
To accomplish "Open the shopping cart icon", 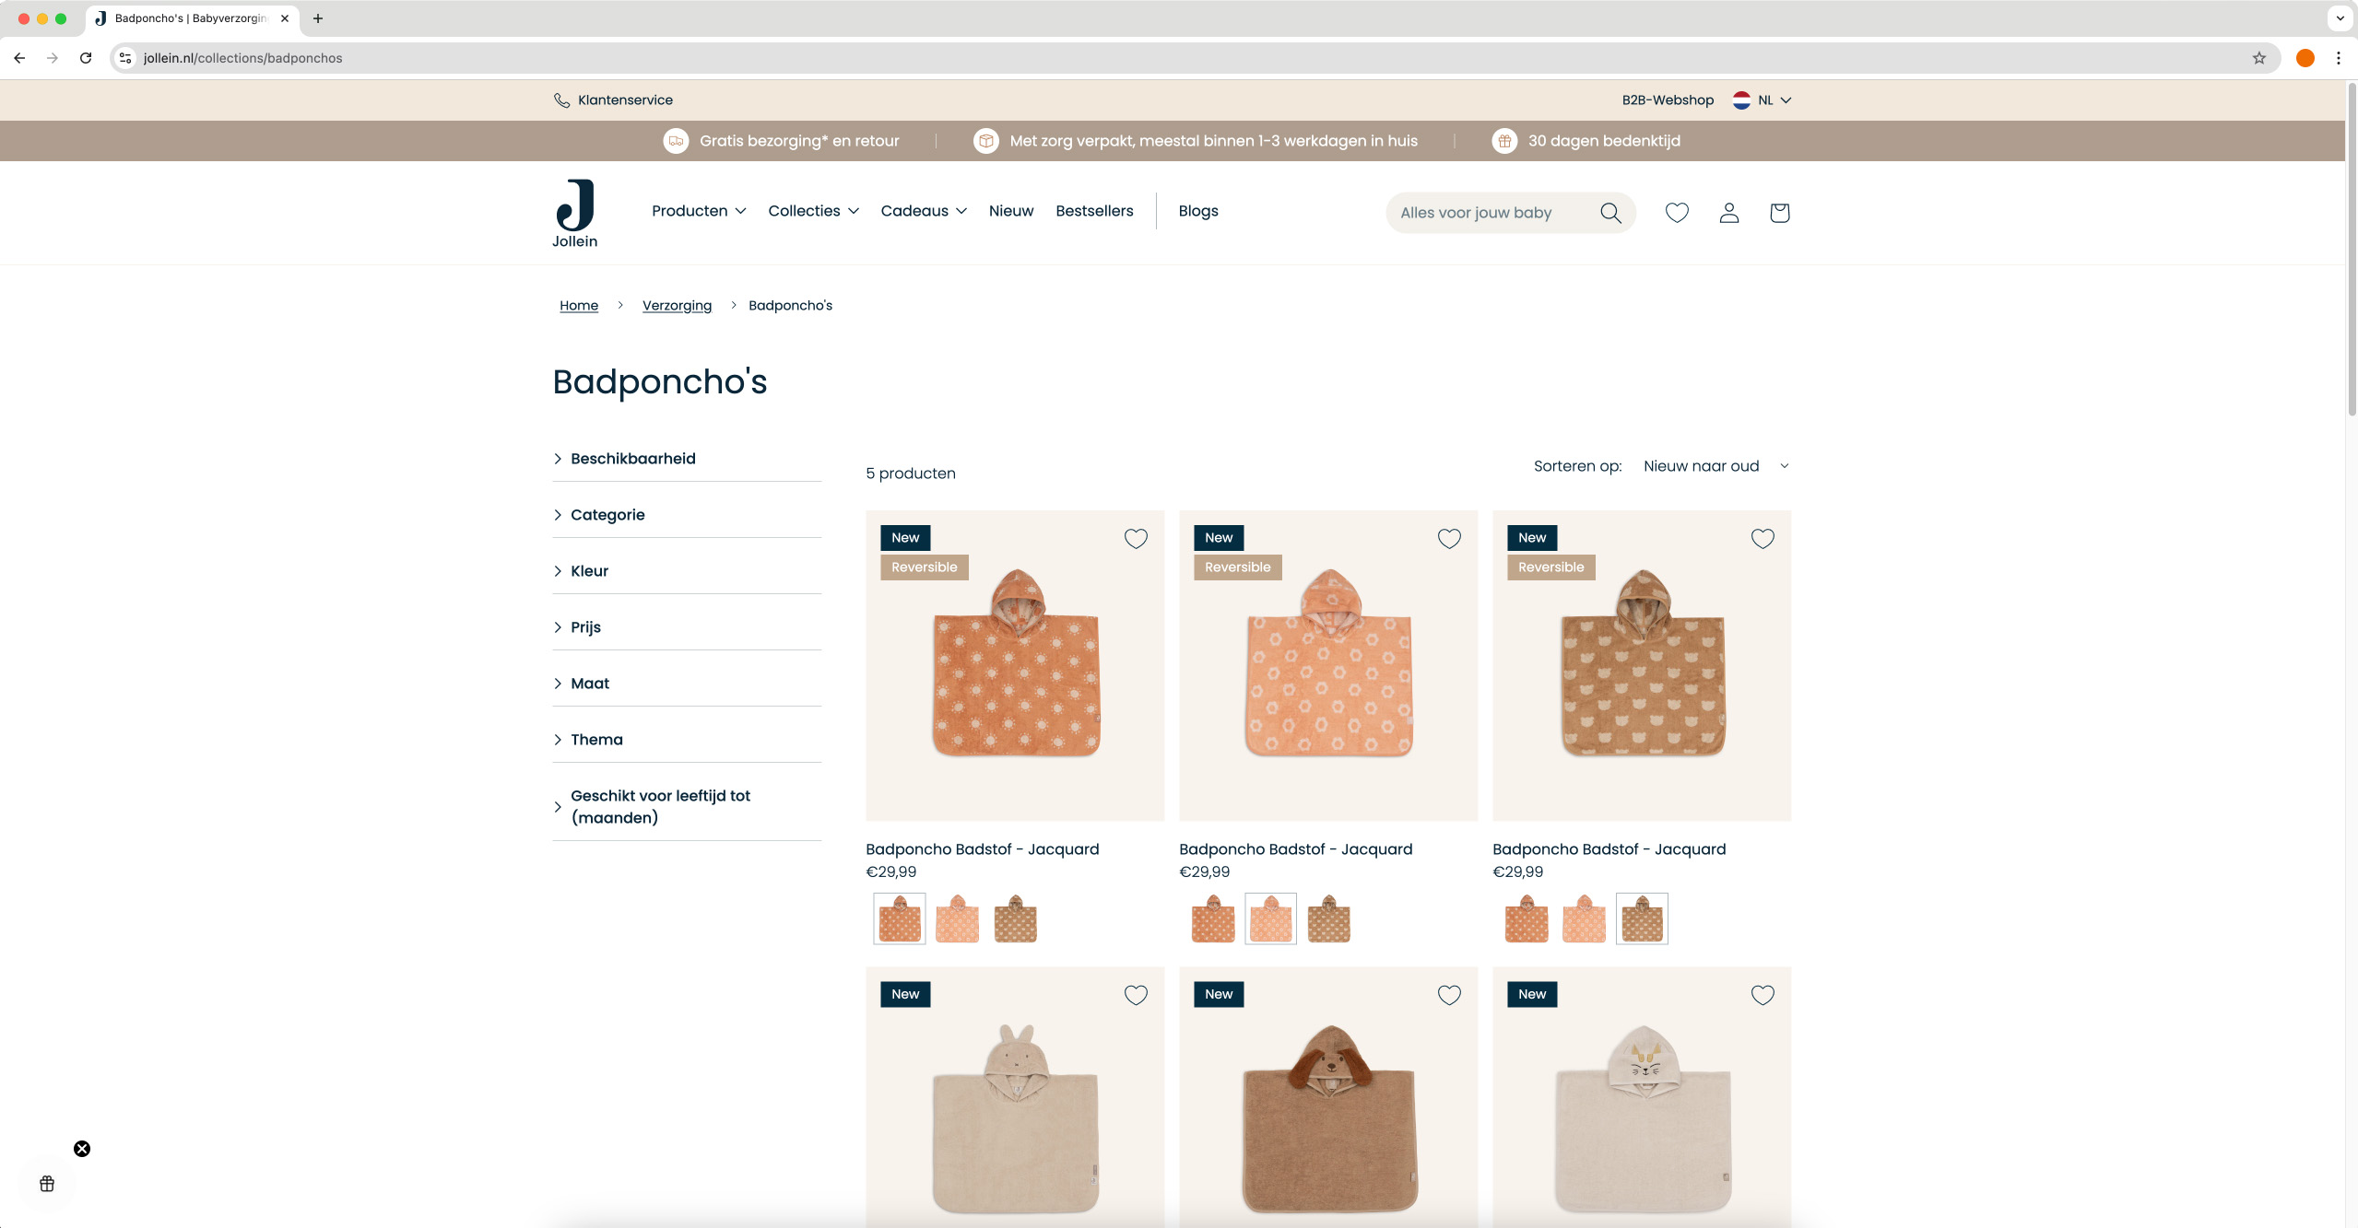I will click(x=1780, y=213).
